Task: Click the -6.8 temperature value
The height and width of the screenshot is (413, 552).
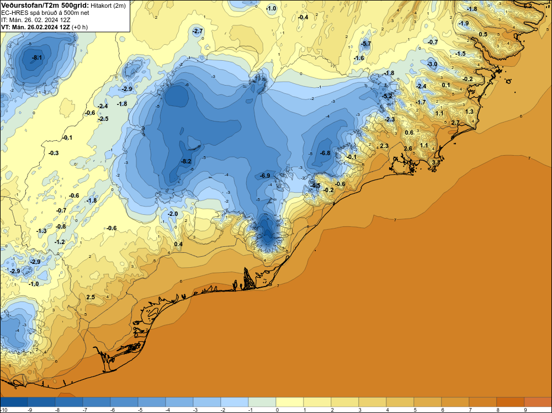Action: click(x=325, y=153)
